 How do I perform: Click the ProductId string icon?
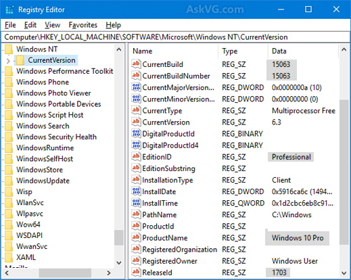136,226
